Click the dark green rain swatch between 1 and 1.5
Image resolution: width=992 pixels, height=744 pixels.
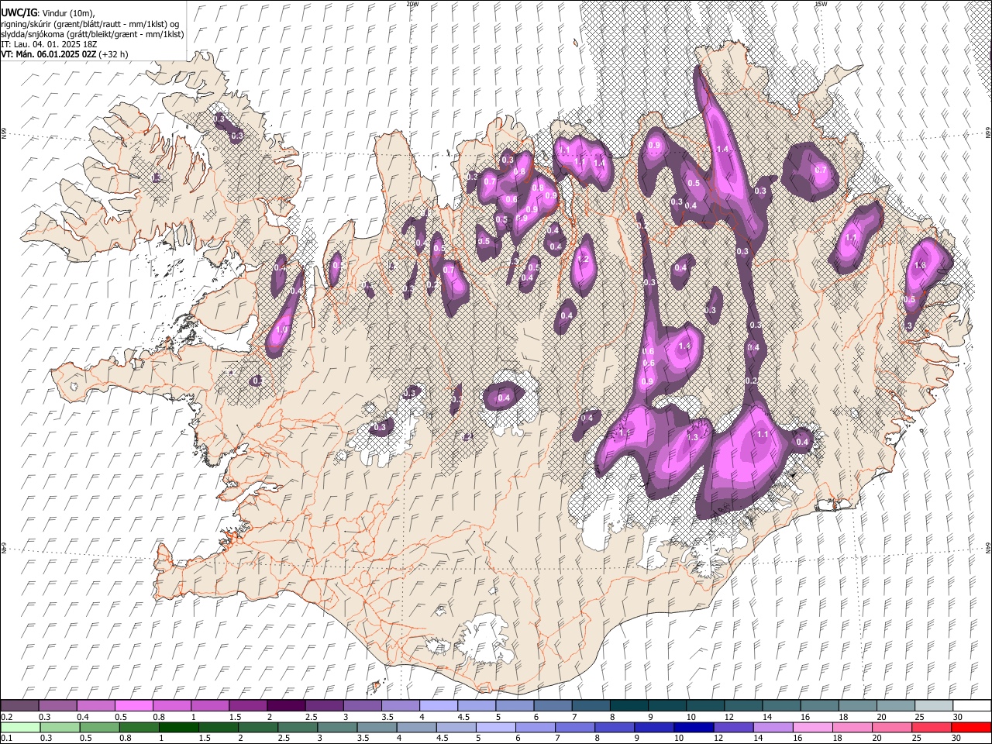[x=178, y=727]
